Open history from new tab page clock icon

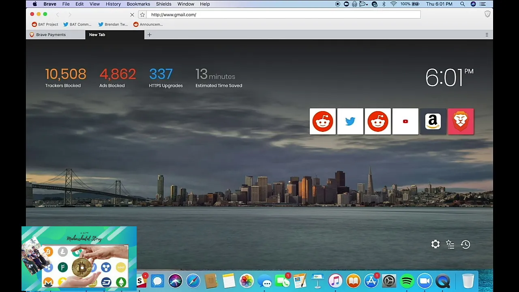[x=465, y=244]
